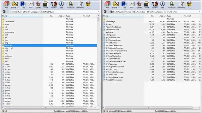Viewport: 202px width, 113px height.
Task: Click Add icon in SinglePlayerCommands window
Action: [x=107, y=5]
